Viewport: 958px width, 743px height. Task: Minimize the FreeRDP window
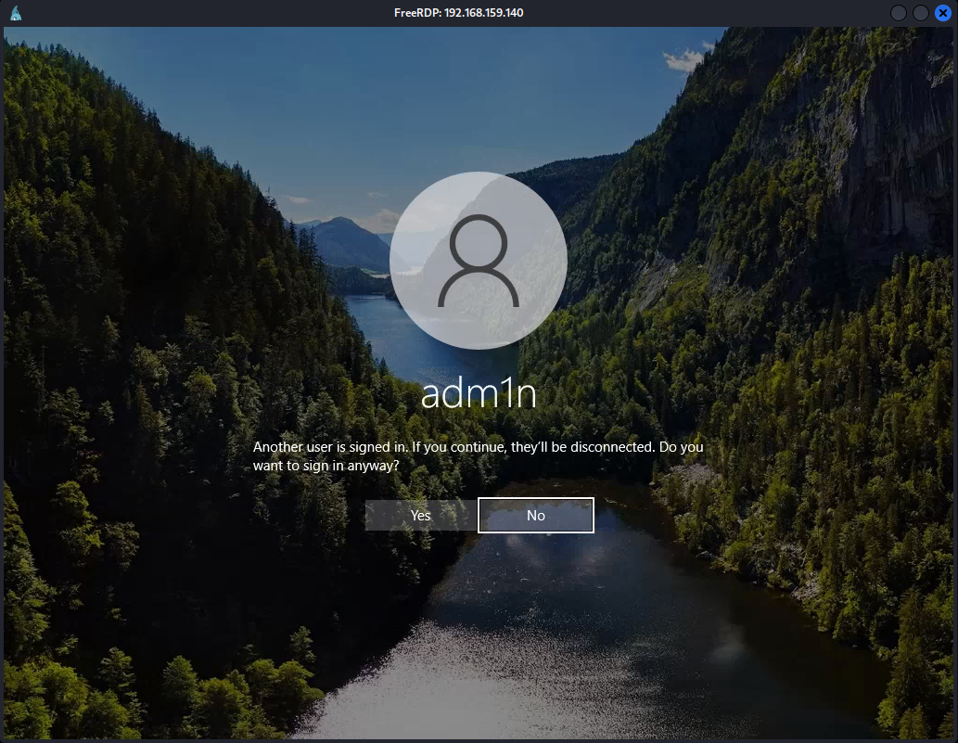(899, 13)
